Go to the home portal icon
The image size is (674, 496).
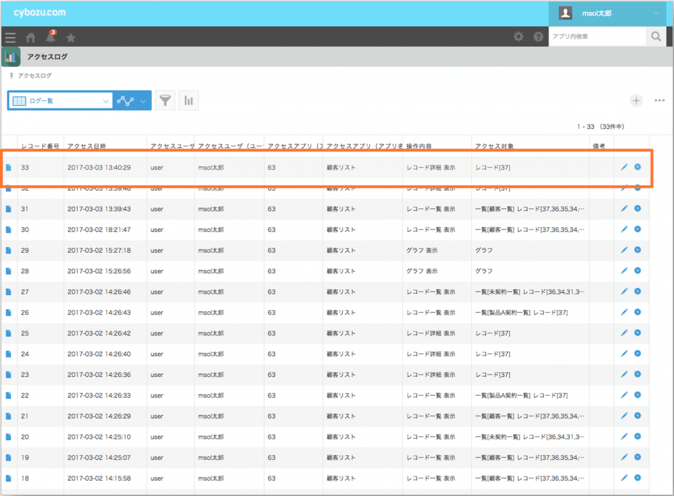(x=30, y=37)
